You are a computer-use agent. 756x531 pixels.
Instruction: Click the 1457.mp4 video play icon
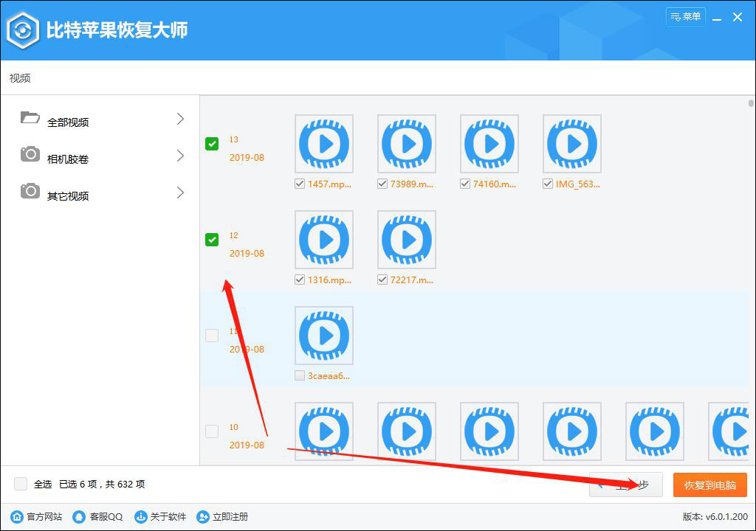pos(323,143)
